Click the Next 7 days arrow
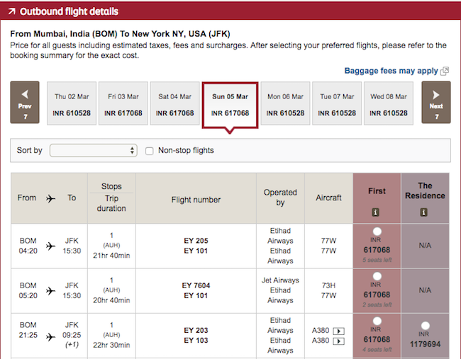The width and height of the screenshot is (461, 359). 435,103
